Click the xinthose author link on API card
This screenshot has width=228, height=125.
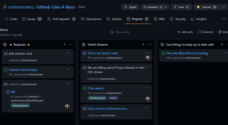click(x=33, y=97)
